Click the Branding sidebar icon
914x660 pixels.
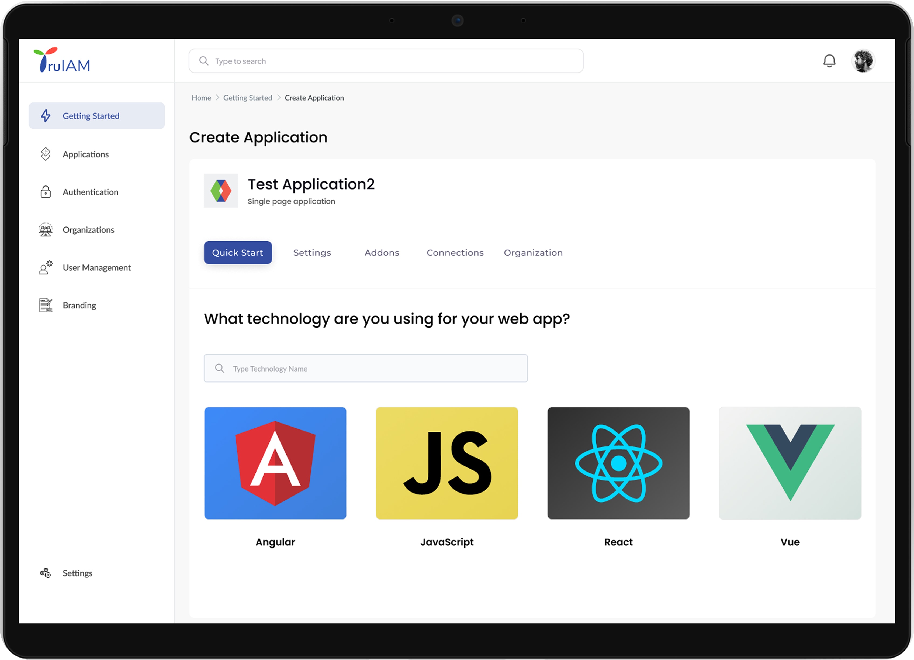tap(46, 305)
